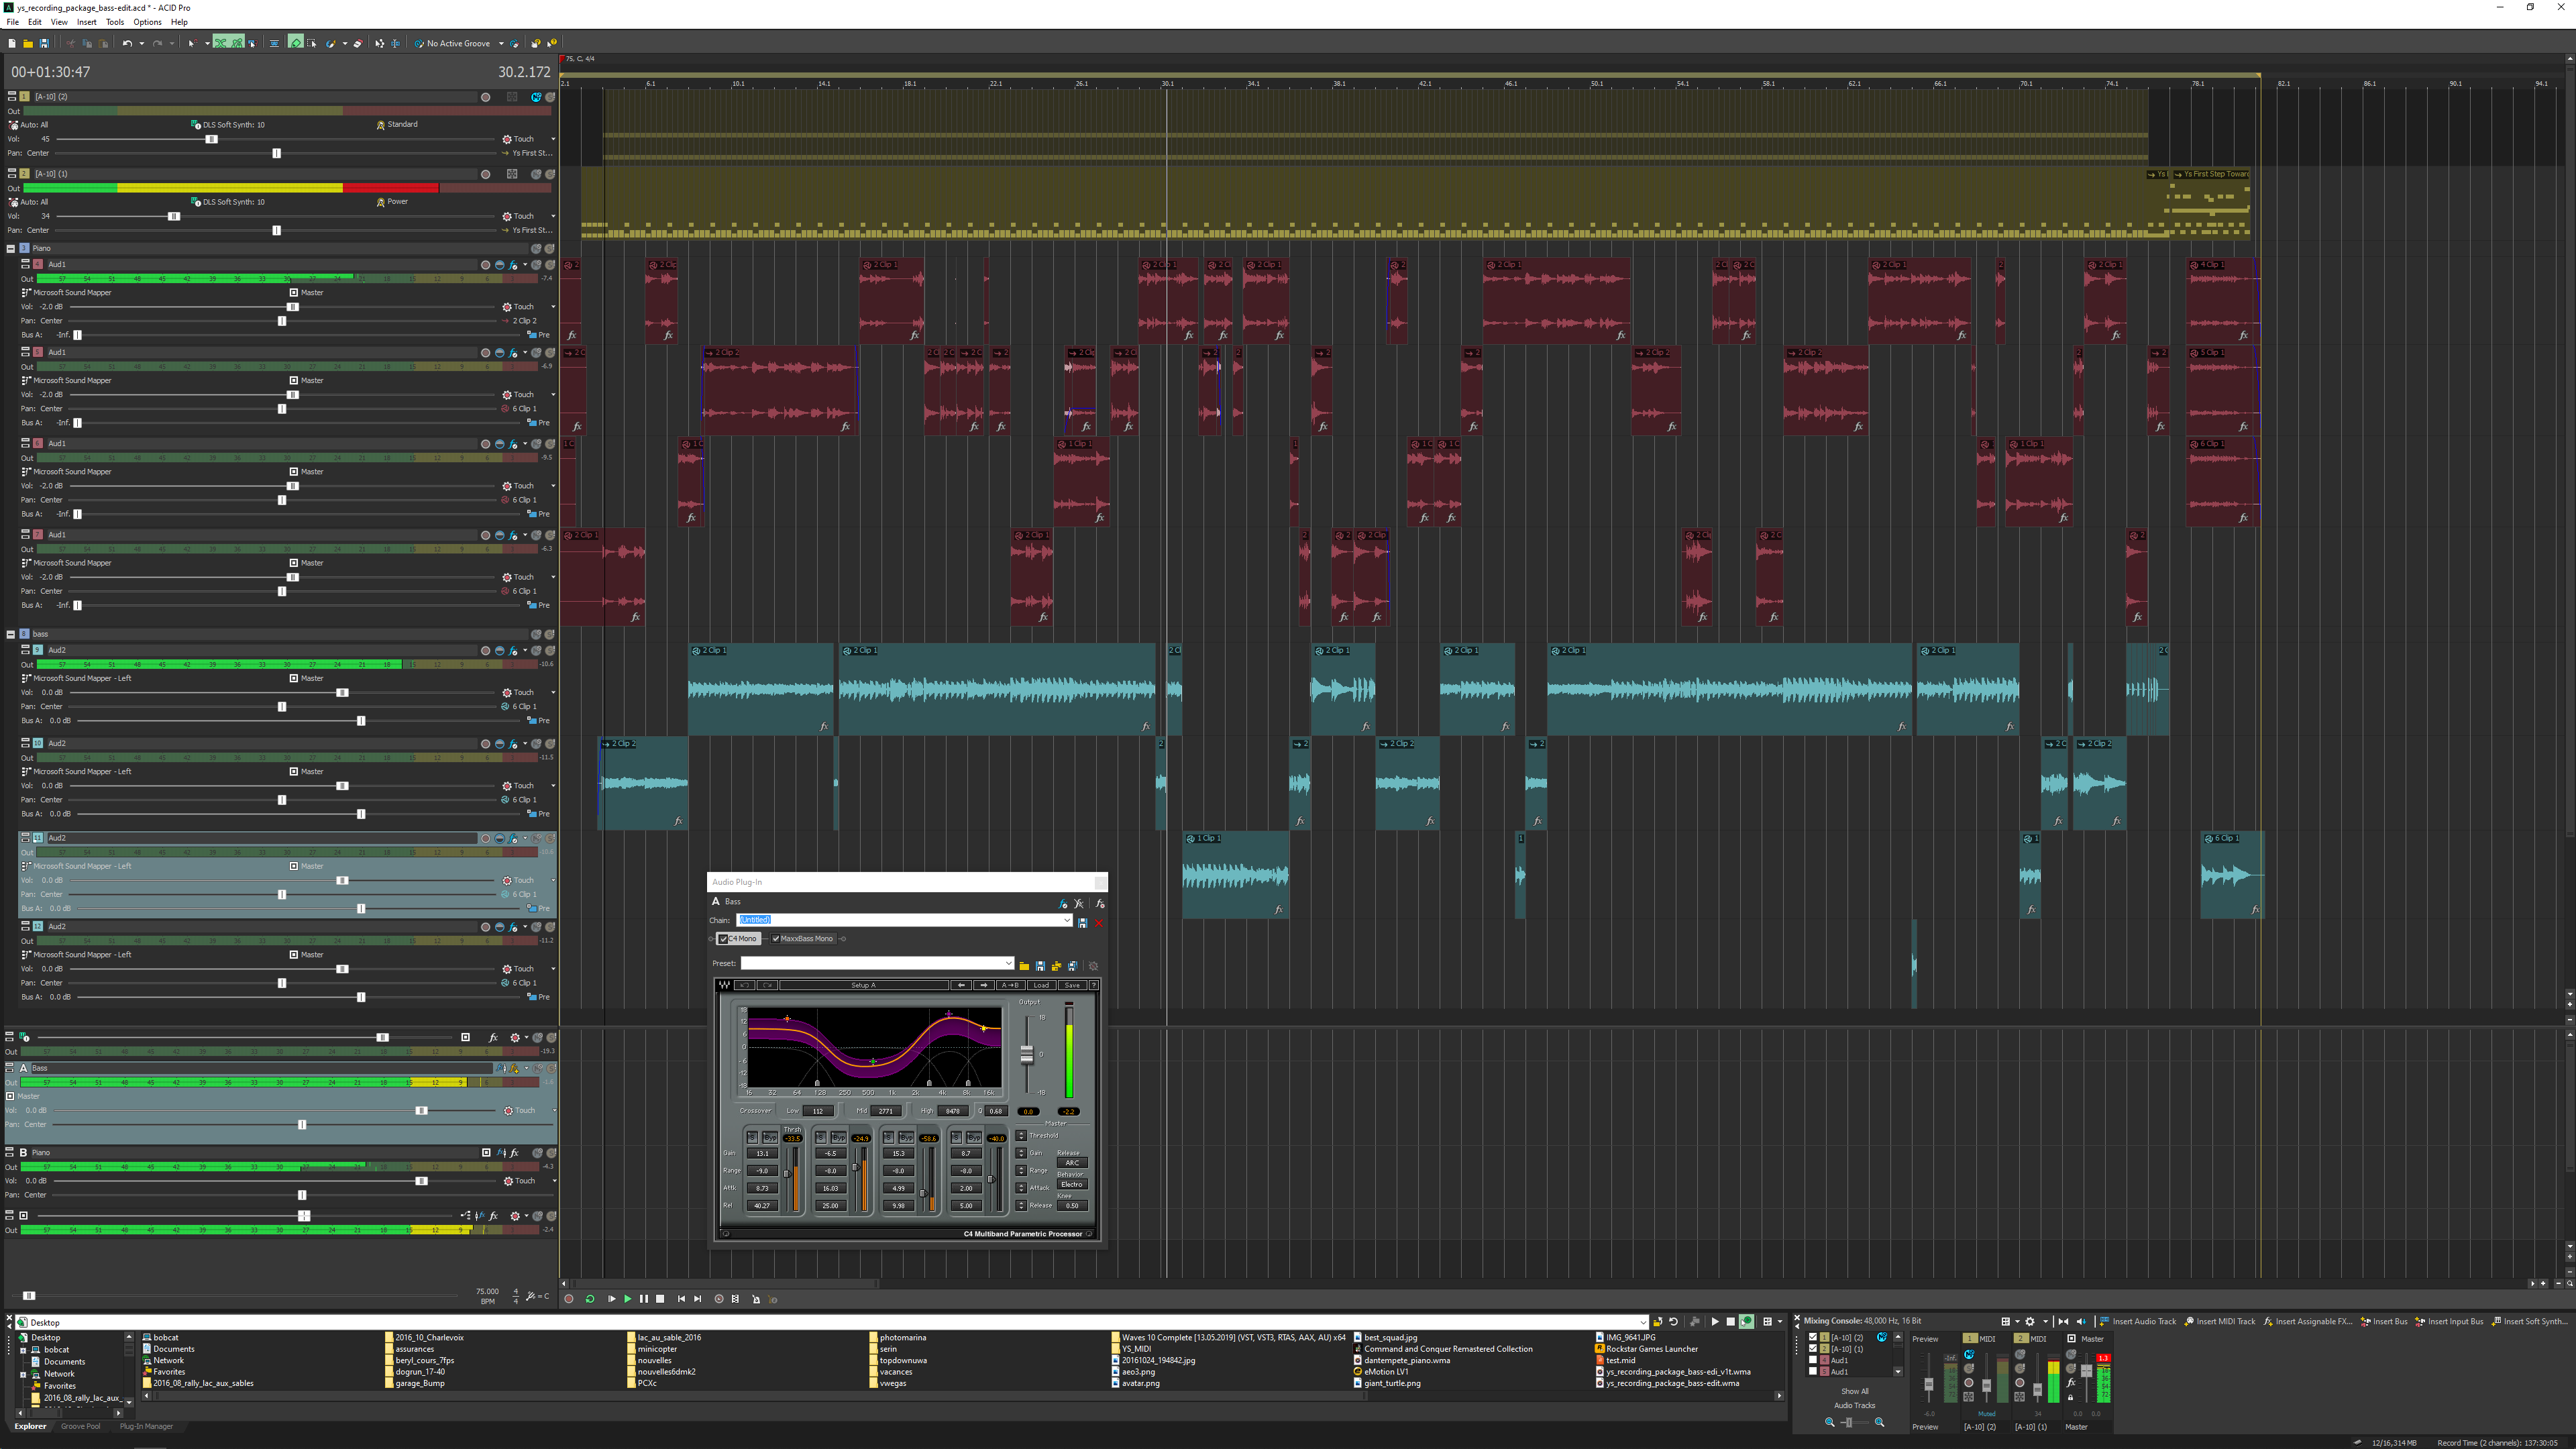Toggle loop playback in the transport bar
This screenshot has width=2576, height=1449.
click(x=590, y=1299)
